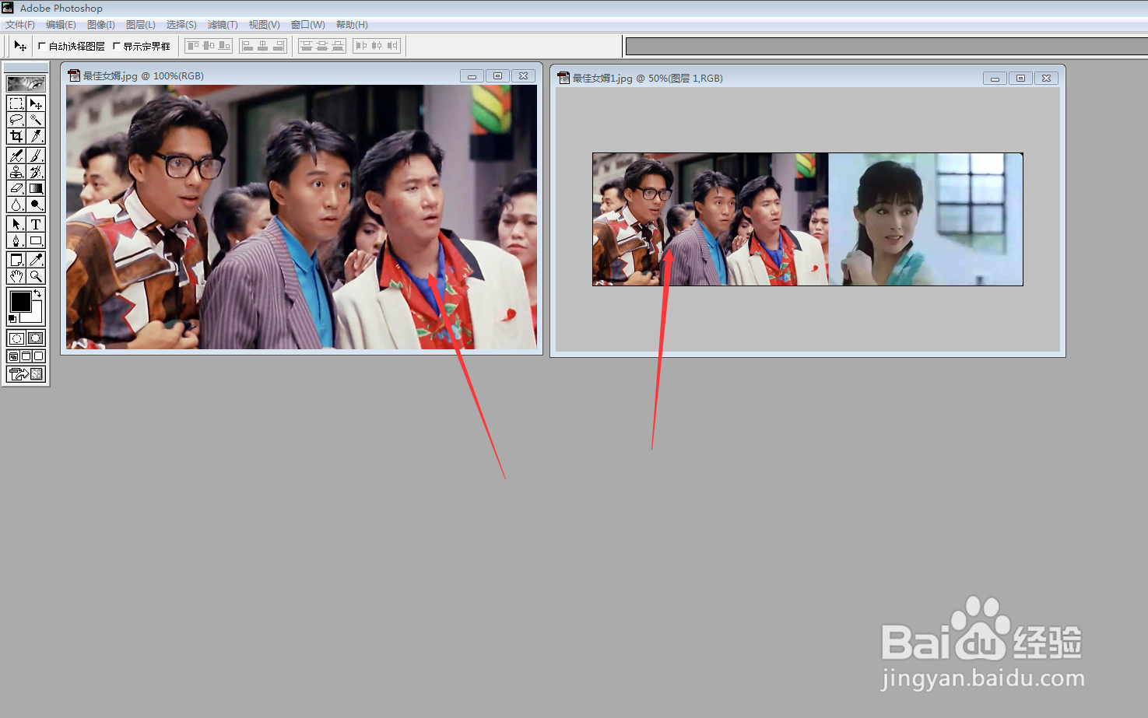Click the Adobe Online eye image in the toolbox

(26, 83)
